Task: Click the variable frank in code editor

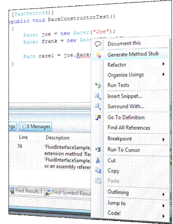Action: [49, 41]
